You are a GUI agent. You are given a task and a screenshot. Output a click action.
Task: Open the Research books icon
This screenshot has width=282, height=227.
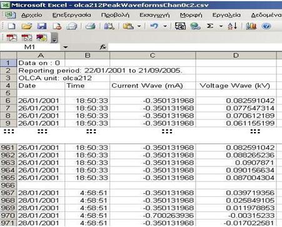pos(109,26)
